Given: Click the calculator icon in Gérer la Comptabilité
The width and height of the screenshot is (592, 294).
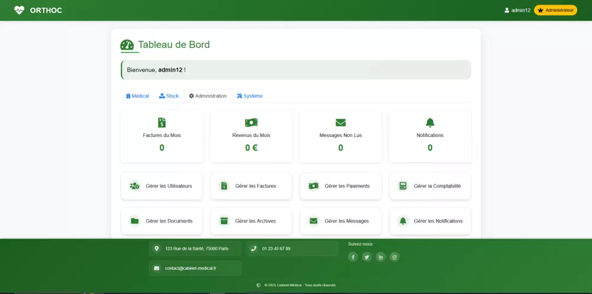Looking at the screenshot, I should 403,186.
